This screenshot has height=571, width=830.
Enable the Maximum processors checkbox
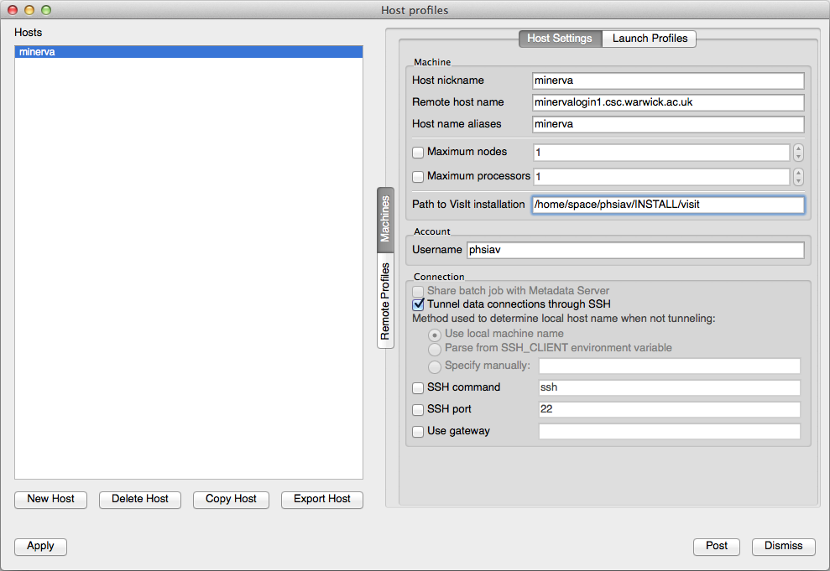pos(417,177)
